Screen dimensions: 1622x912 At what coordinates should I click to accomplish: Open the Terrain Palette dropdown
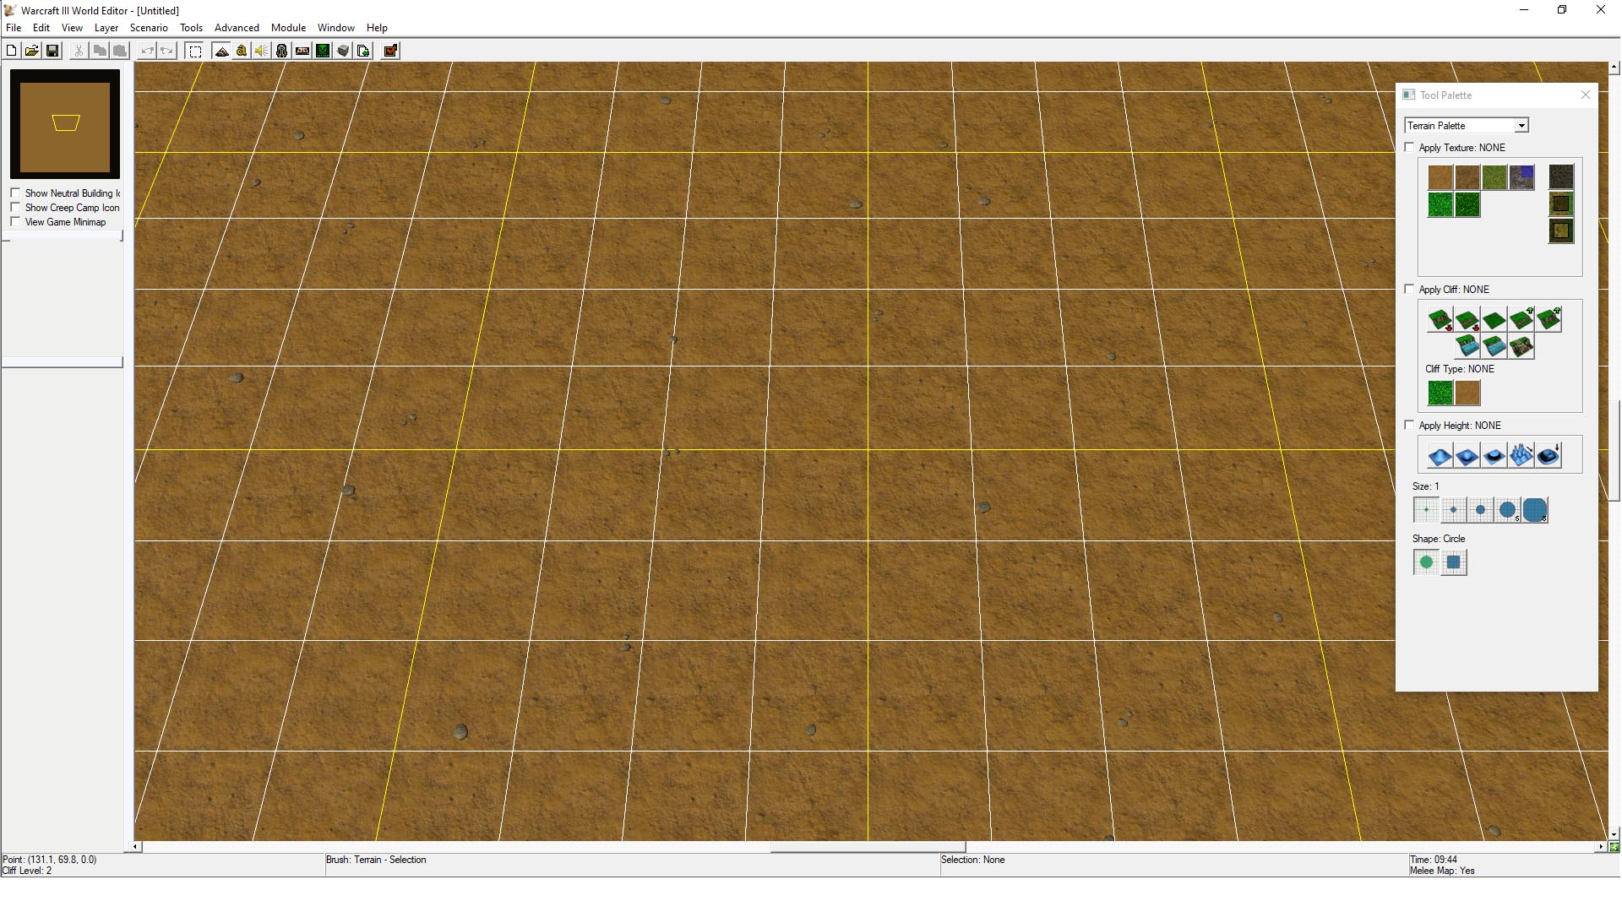pyautogui.click(x=1520, y=125)
